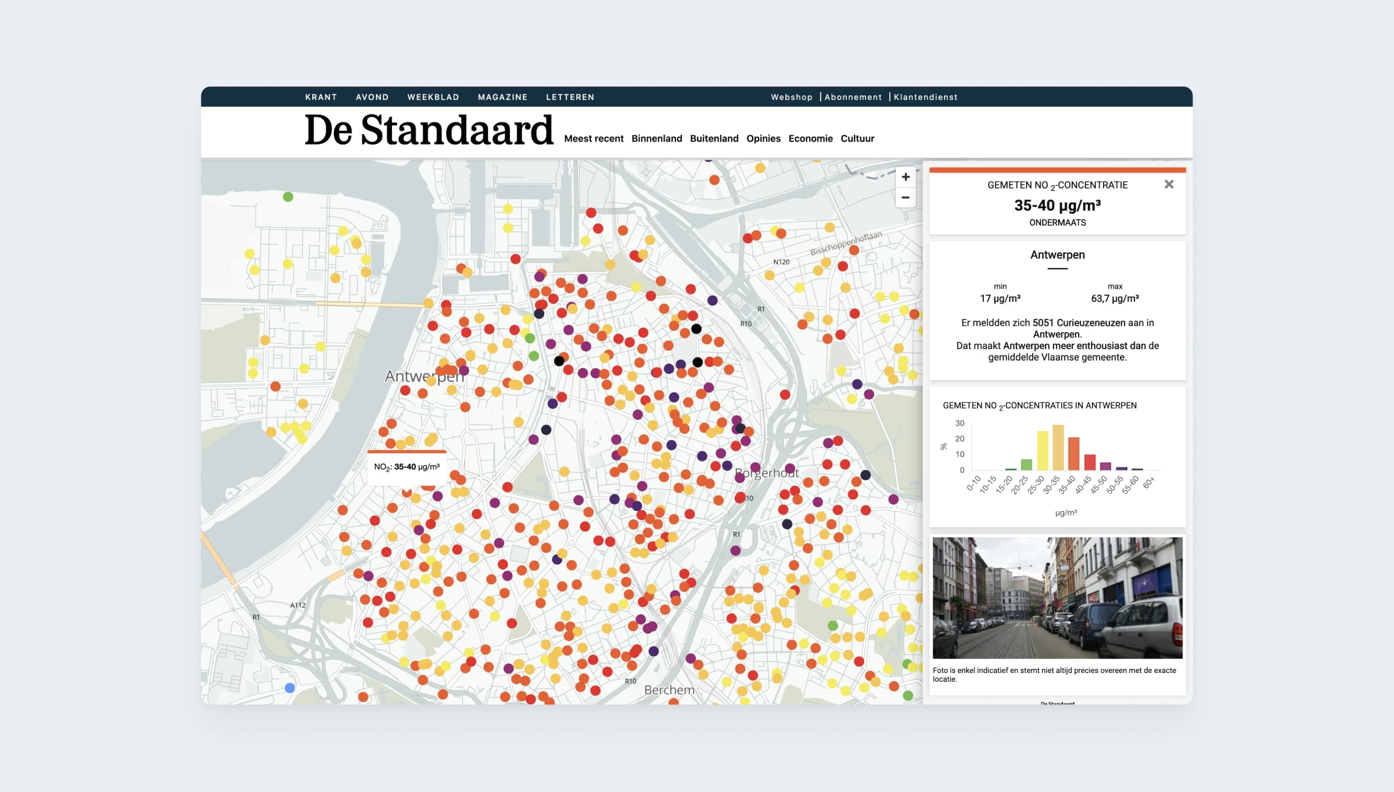Click the green measurement dot near the river bend
1394x792 pixels.
click(x=288, y=197)
